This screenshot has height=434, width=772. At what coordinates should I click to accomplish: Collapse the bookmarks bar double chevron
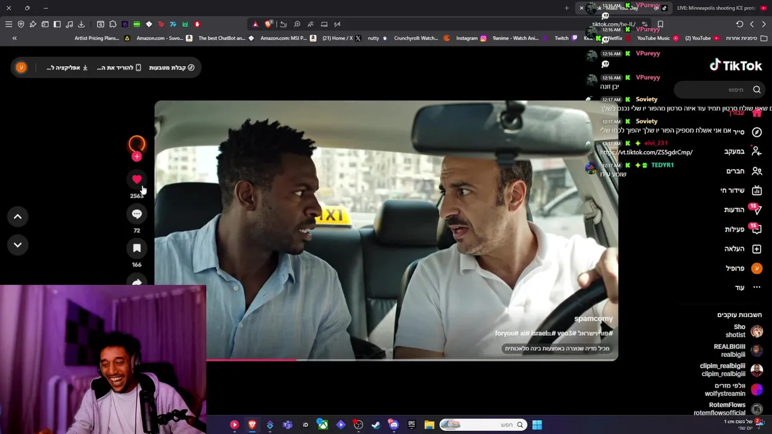click(x=14, y=38)
